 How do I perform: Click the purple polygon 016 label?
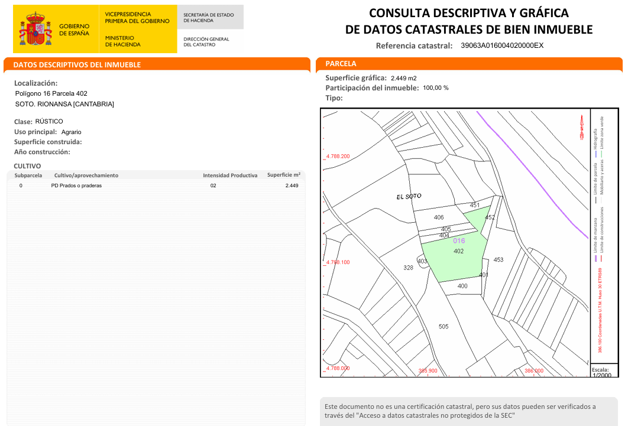pyautogui.click(x=459, y=240)
